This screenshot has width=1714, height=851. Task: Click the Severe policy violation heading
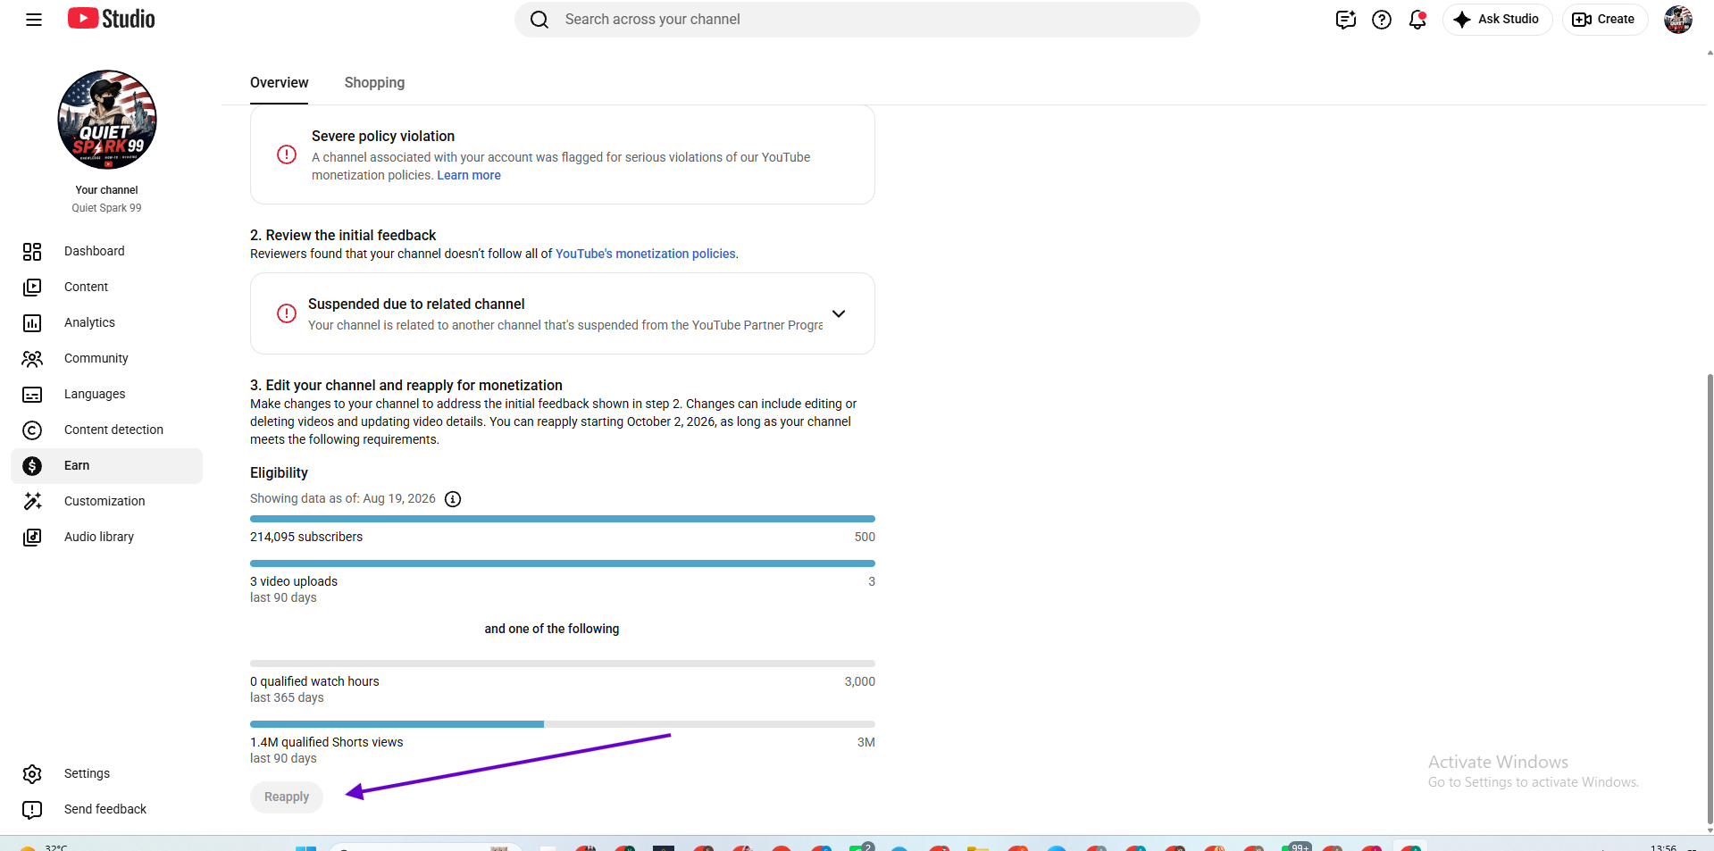pyautogui.click(x=383, y=137)
